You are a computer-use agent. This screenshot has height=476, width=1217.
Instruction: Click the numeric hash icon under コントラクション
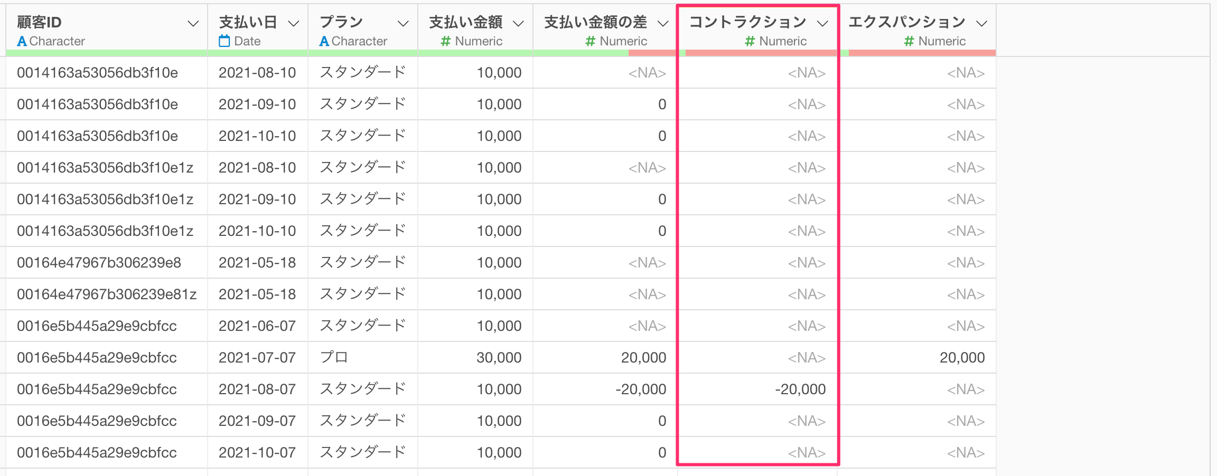coord(750,41)
